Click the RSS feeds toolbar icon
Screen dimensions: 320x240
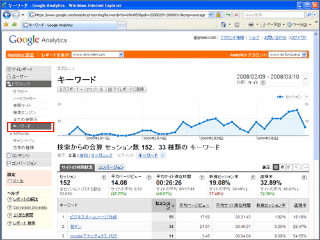click(x=237, y=25)
